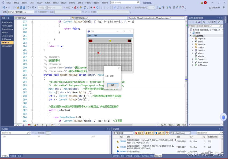Viewport: 228px width, 159px height.
Task: Toggle the Warnings 2 filter button
Action: coord(149,133)
